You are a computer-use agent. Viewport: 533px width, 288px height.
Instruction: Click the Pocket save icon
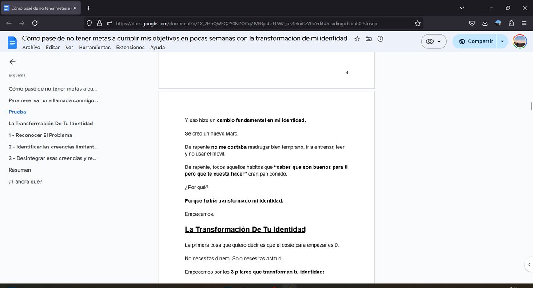(472, 23)
